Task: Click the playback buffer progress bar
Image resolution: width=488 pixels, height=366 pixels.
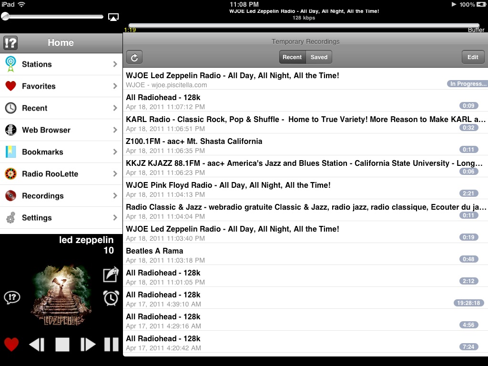Action: (x=304, y=26)
